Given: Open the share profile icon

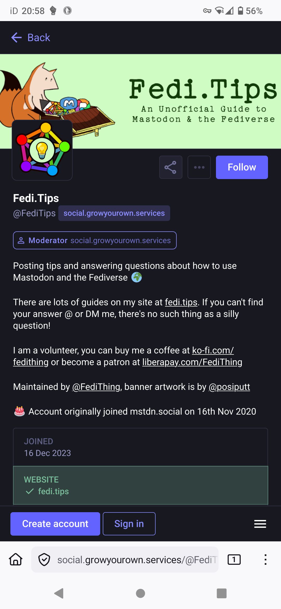Looking at the screenshot, I should pyautogui.click(x=171, y=167).
